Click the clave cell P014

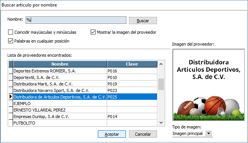tap(132, 117)
